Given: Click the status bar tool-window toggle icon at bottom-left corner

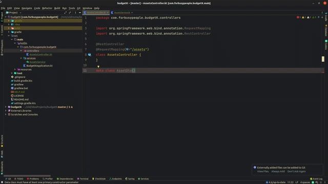Looking at the screenshot, I should pos(2,182).
